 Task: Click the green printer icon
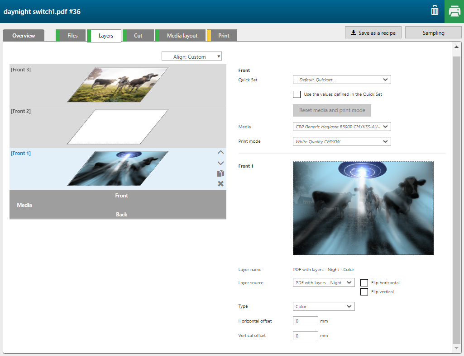[454, 11]
